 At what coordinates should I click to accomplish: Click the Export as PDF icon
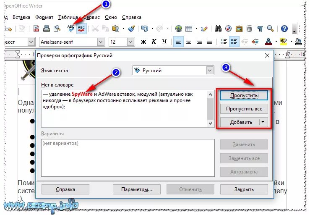pos(36,29)
